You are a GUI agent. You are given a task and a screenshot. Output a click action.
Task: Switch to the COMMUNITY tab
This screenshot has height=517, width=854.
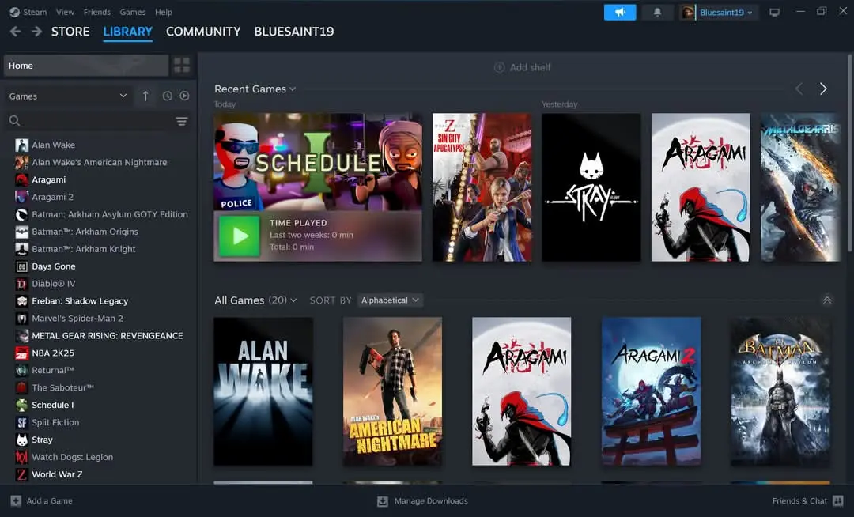[203, 32]
